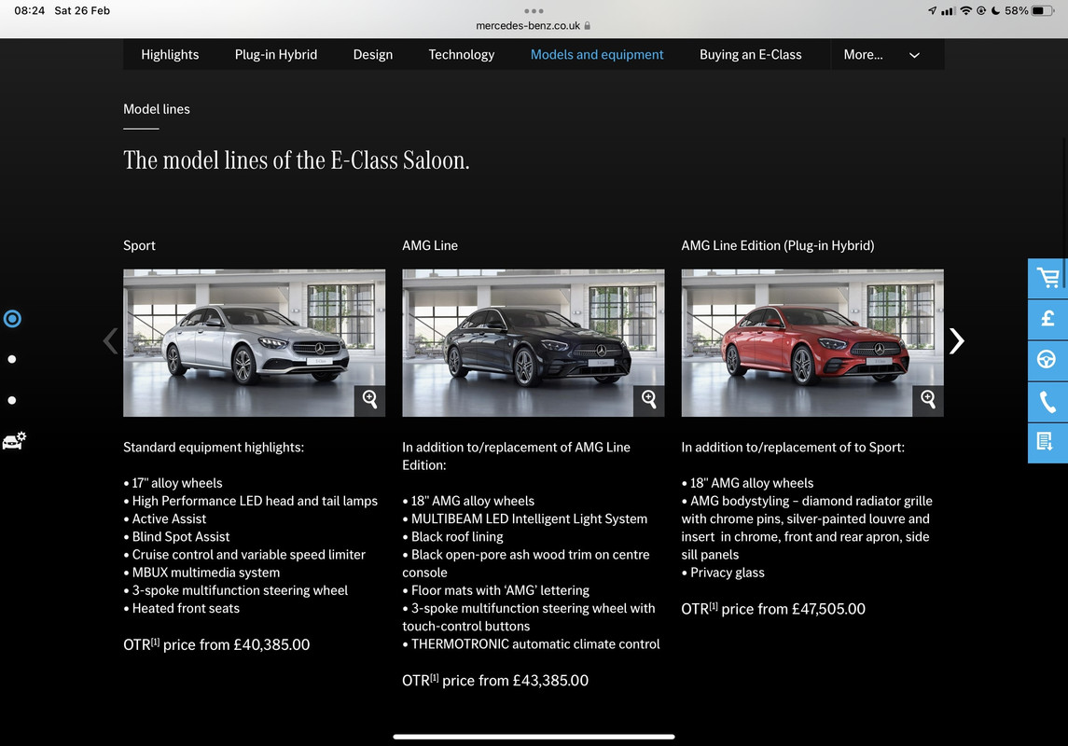Tap the 08:24 clock in status bar

click(x=29, y=11)
